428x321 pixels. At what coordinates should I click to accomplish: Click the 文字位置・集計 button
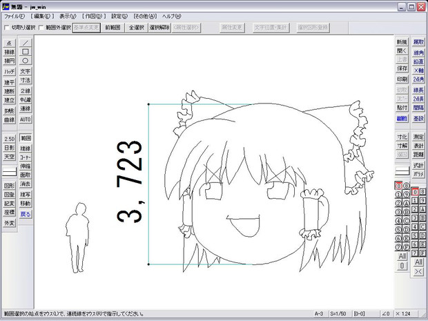point(271,28)
